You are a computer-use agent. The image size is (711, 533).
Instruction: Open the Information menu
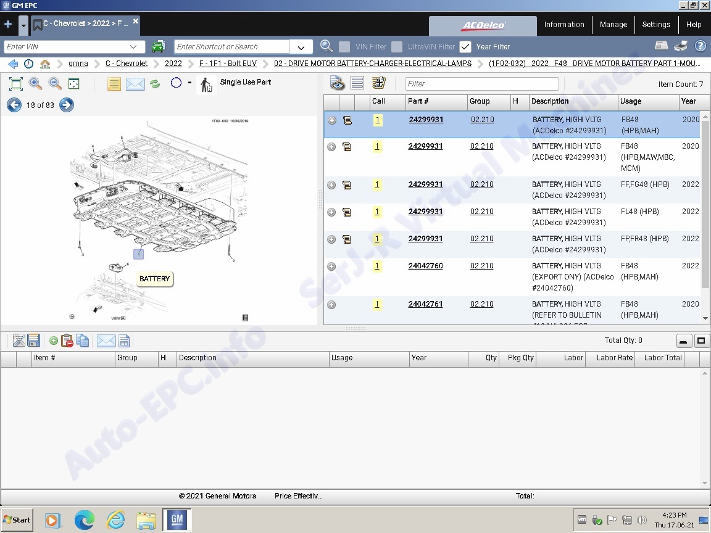pos(564,25)
